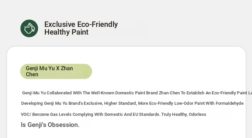This screenshot has height=138, width=252.
Task: Click the line starting 'VOC/ Benzene Gas Levels'
Action: (113, 114)
